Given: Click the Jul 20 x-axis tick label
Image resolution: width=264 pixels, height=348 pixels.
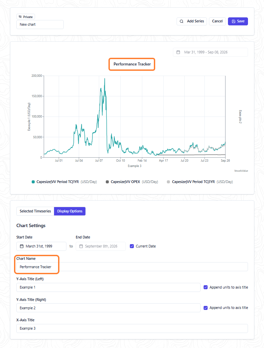Looking at the screenshot, I should [x=184, y=160].
